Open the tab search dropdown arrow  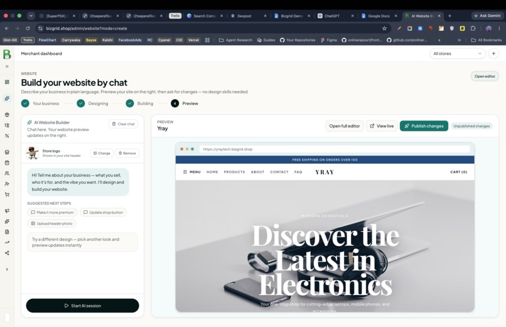[31, 16]
